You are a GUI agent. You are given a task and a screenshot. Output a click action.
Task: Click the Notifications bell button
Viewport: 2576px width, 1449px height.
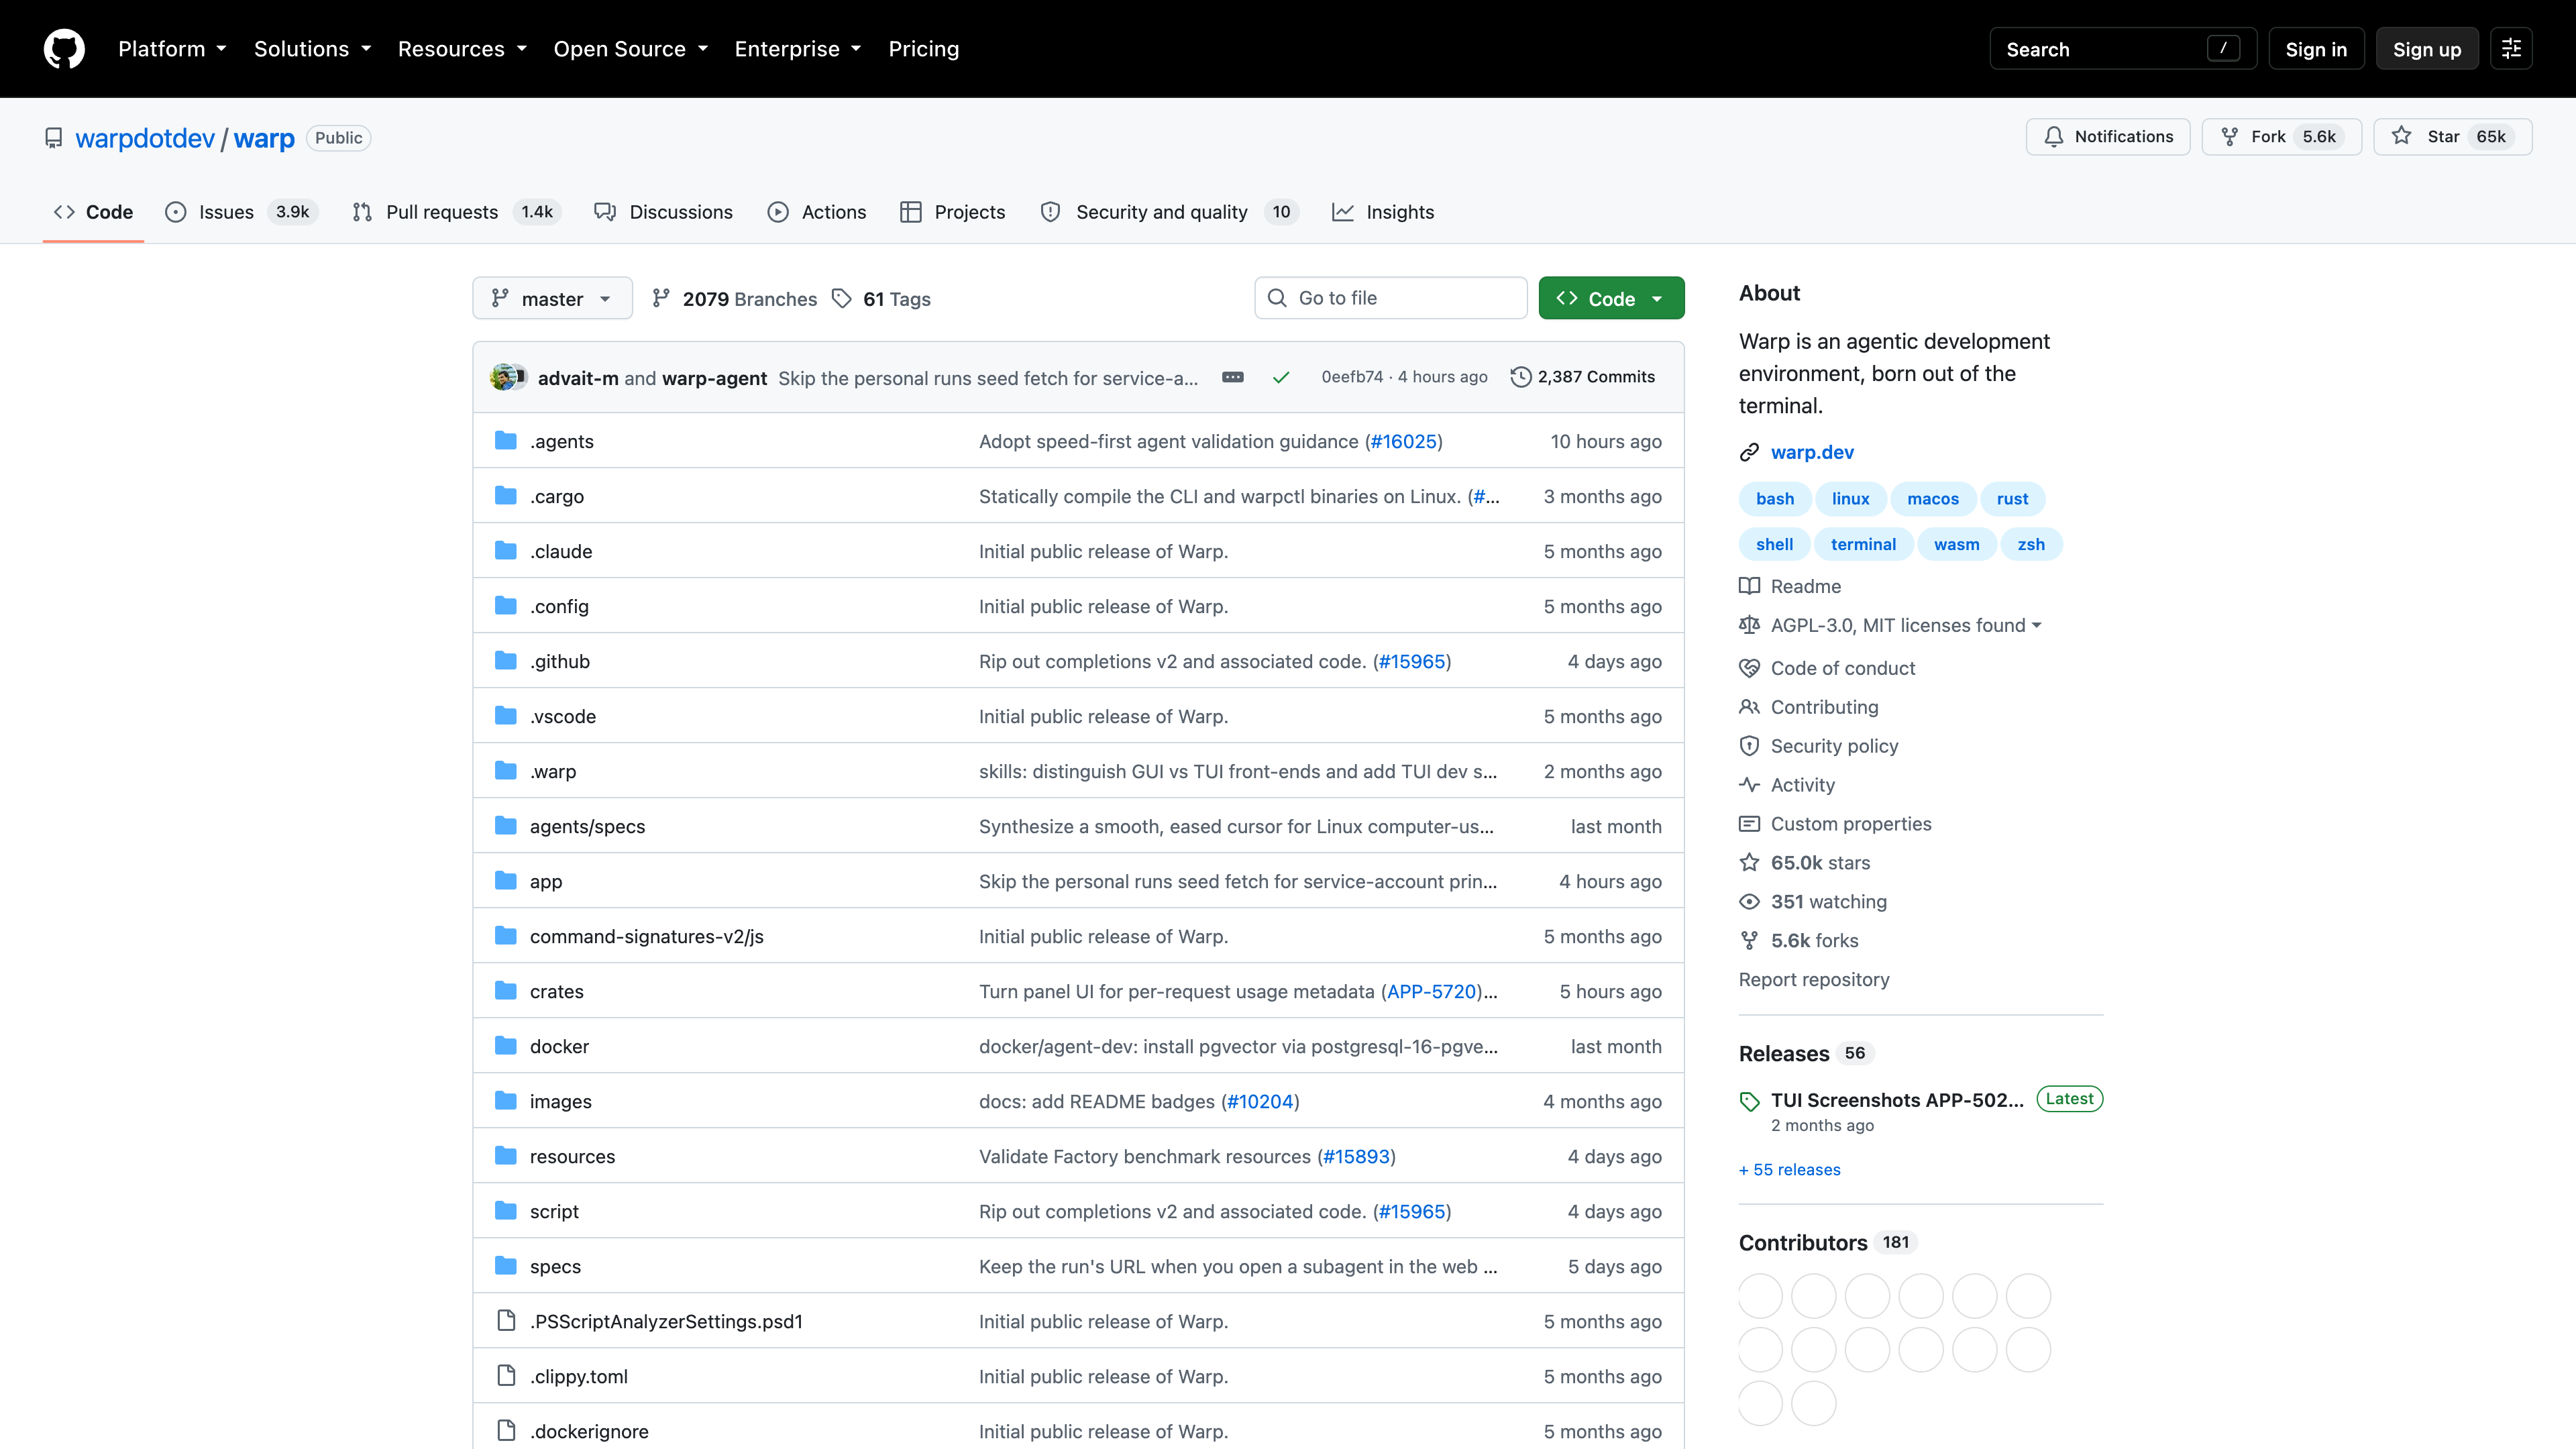2108,137
